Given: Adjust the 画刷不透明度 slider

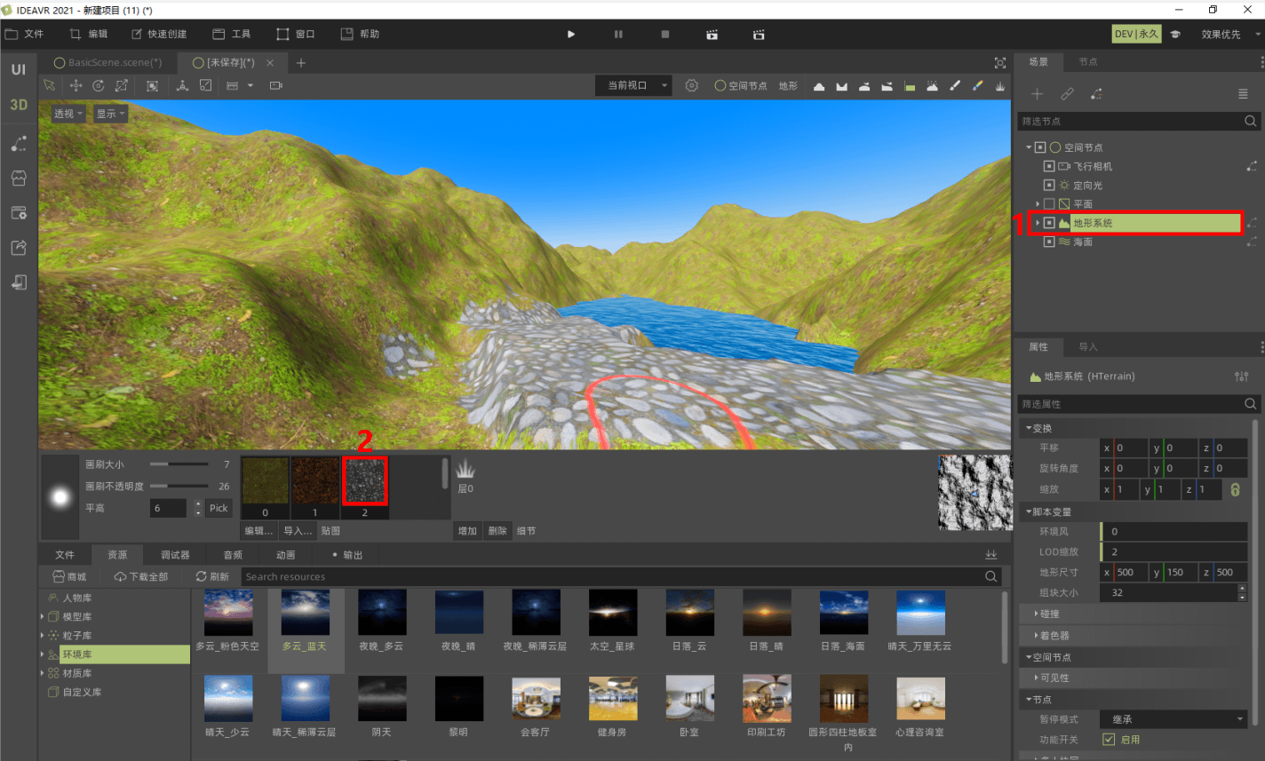Looking at the screenshot, I should click(179, 486).
